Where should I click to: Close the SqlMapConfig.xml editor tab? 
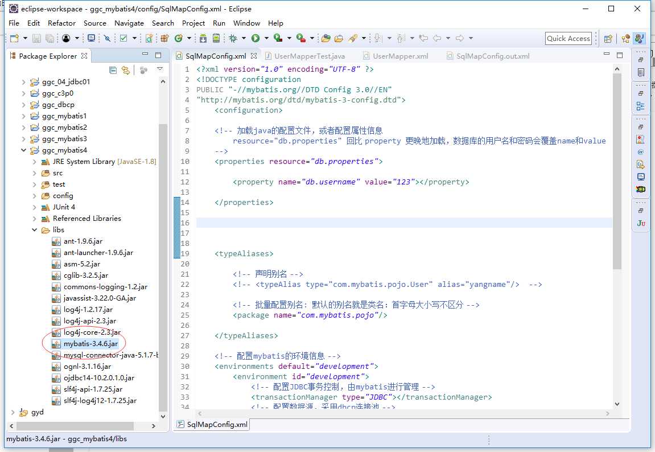coord(254,56)
